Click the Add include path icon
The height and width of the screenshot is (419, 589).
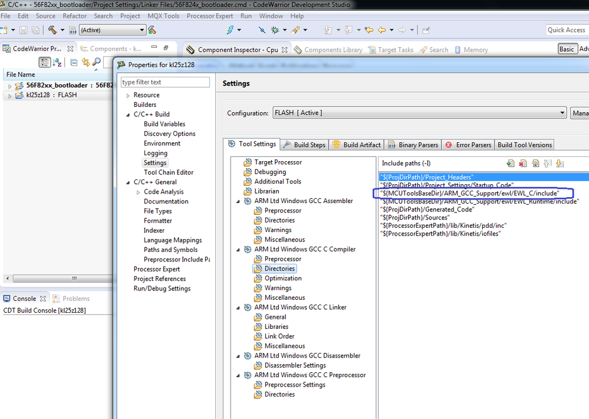(511, 163)
